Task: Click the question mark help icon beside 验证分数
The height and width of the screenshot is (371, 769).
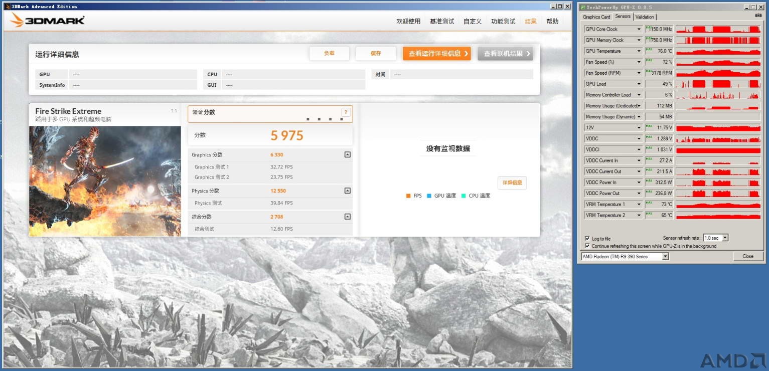Action: (345, 112)
